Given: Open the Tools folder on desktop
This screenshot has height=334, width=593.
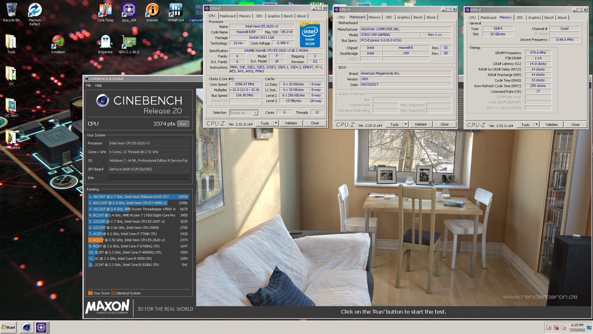Looking at the screenshot, I should (x=11, y=44).
